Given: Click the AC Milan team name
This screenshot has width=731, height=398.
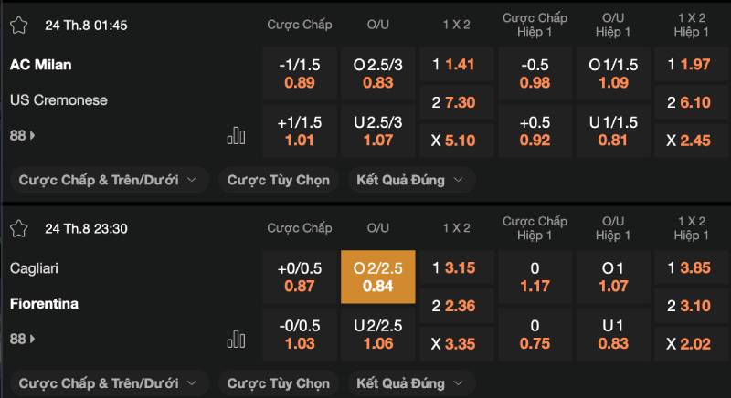Looking at the screenshot, I should click(x=41, y=65).
